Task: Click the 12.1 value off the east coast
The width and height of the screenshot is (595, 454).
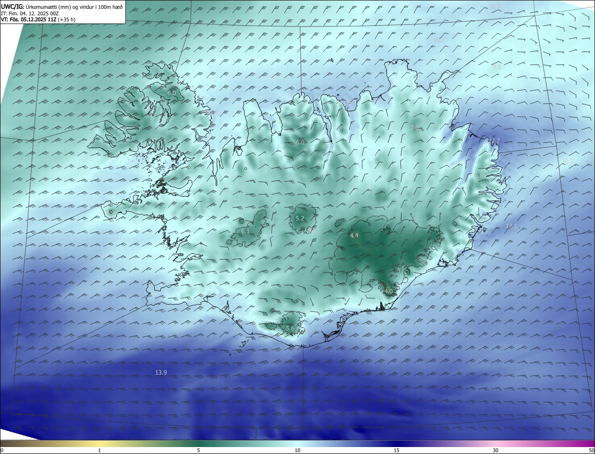Action: point(512,226)
